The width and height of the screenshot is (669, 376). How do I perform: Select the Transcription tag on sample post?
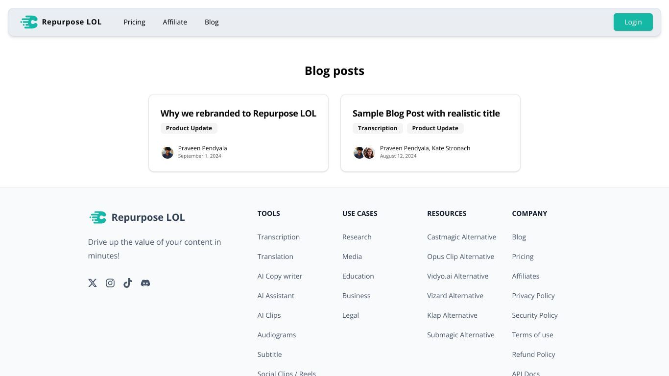(378, 128)
